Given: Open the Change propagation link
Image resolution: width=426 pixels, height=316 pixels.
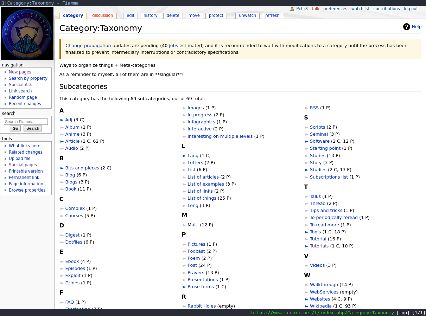Looking at the screenshot, I should point(88,46).
